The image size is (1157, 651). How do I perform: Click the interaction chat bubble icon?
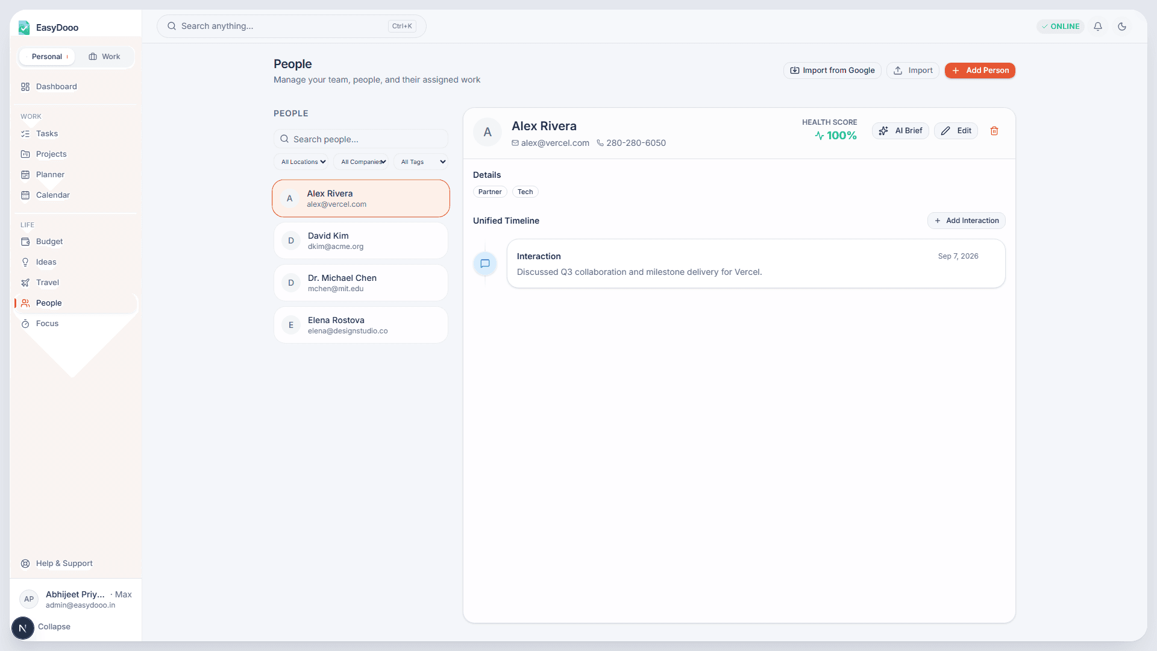(485, 263)
